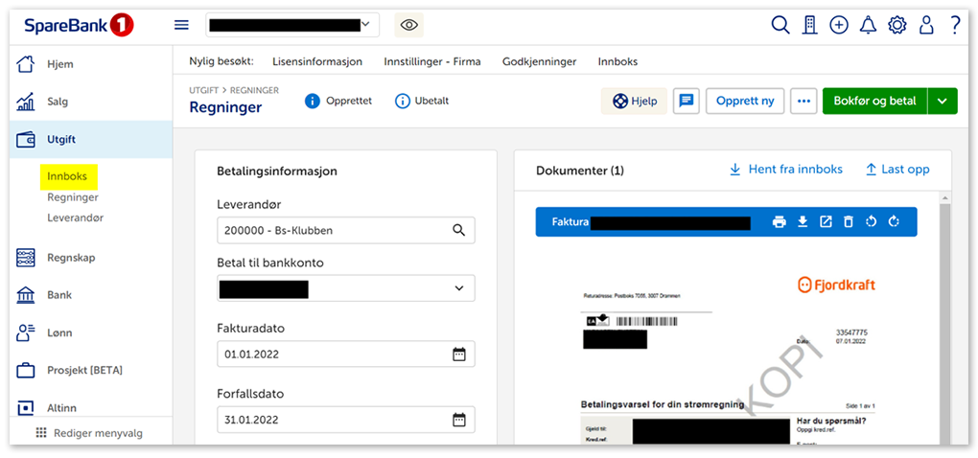The width and height of the screenshot is (978, 458).
Task: Open the chat message icon button
Action: click(686, 101)
